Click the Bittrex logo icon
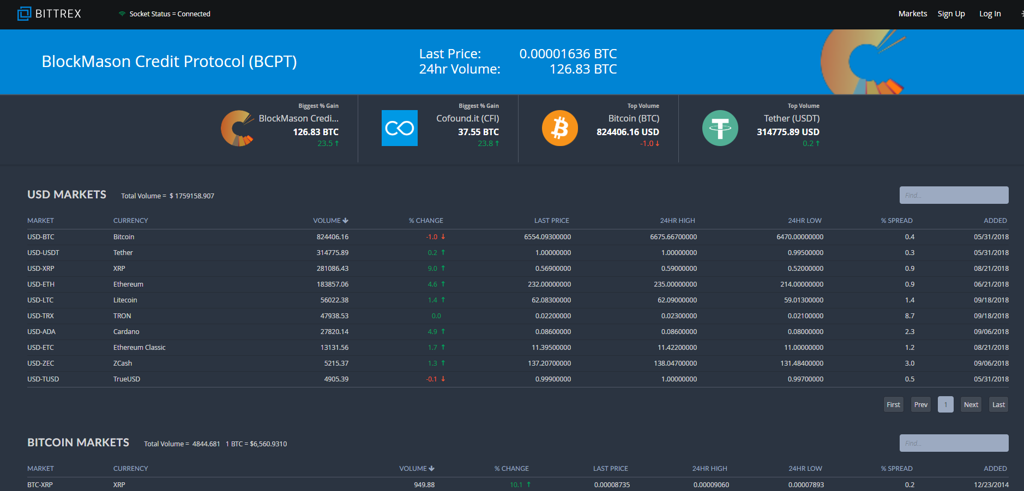This screenshot has height=491, width=1024. point(24,14)
